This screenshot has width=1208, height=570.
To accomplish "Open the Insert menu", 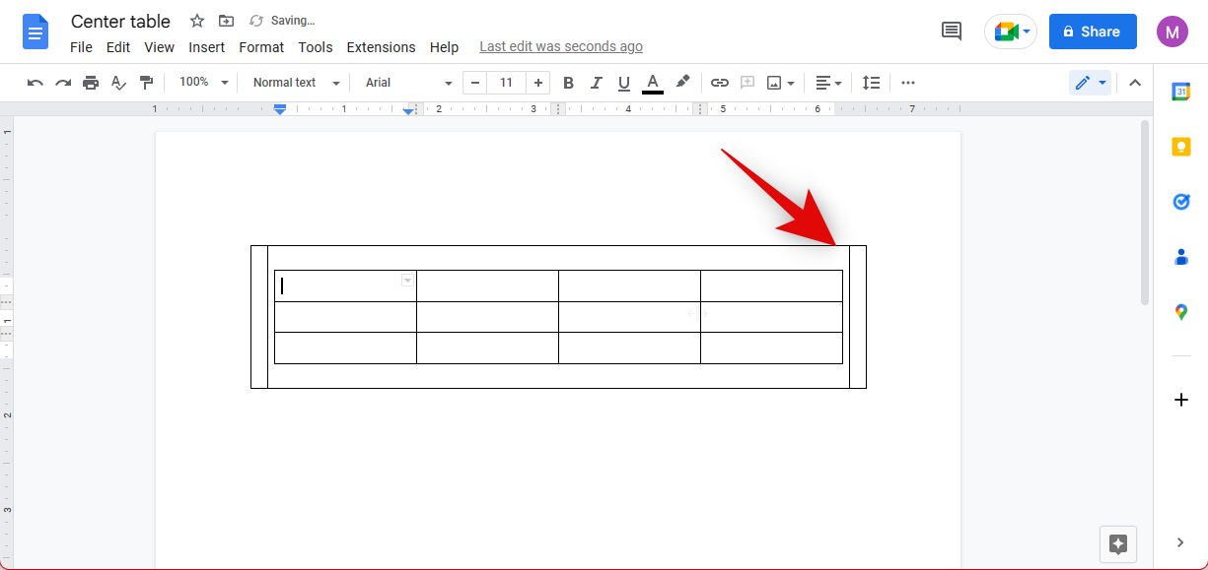I will (207, 47).
